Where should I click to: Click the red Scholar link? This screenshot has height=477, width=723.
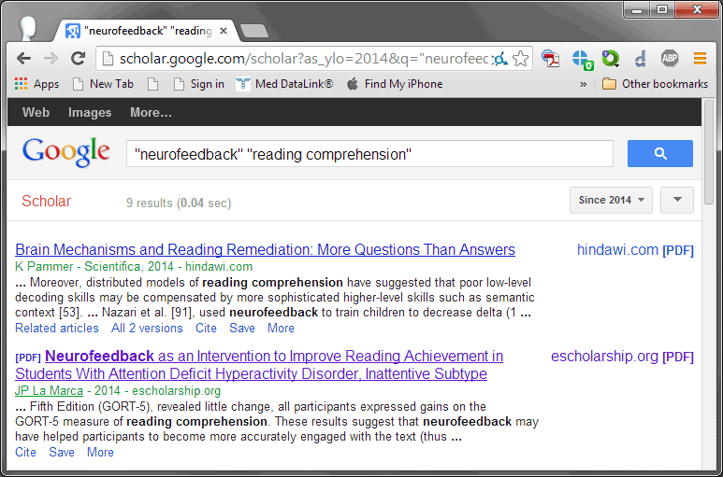[x=46, y=201]
